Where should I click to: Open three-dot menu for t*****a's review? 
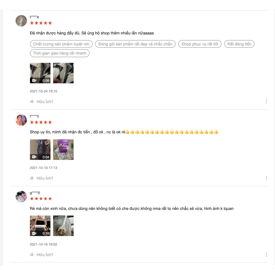pyautogui.click(x=266, y=101)
